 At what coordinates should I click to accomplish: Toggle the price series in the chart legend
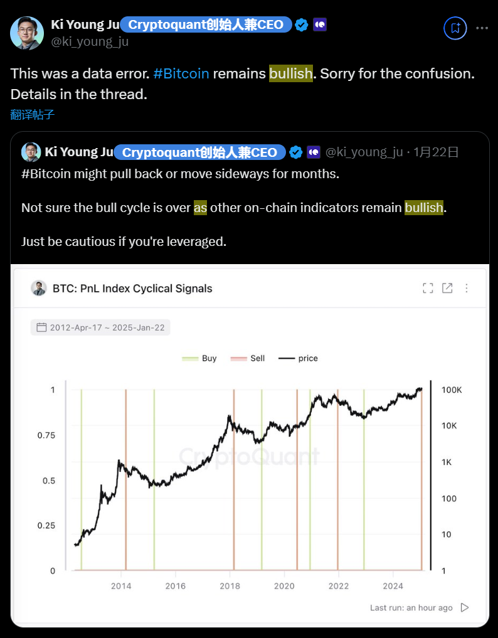[x=299, y=358]
